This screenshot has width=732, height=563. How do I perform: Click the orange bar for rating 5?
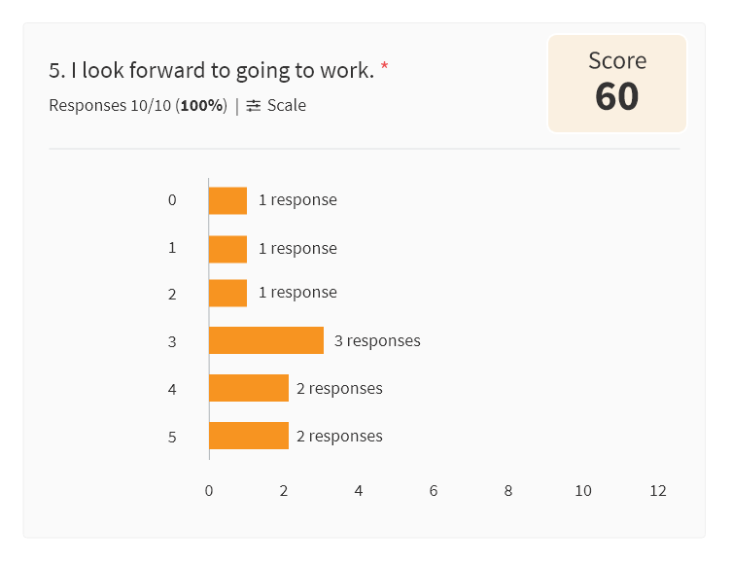[x=249, y=436]
